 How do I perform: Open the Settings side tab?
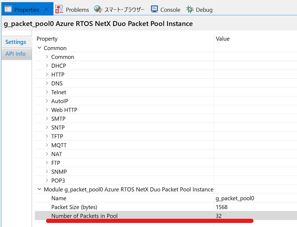(x=17, y=42)
